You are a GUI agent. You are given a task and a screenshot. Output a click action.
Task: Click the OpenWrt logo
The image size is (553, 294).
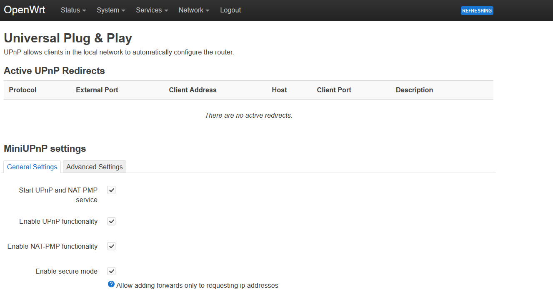[24, 10]
